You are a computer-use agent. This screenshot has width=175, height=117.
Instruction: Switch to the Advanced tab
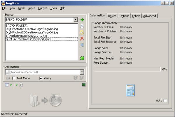tap(150, 16)
